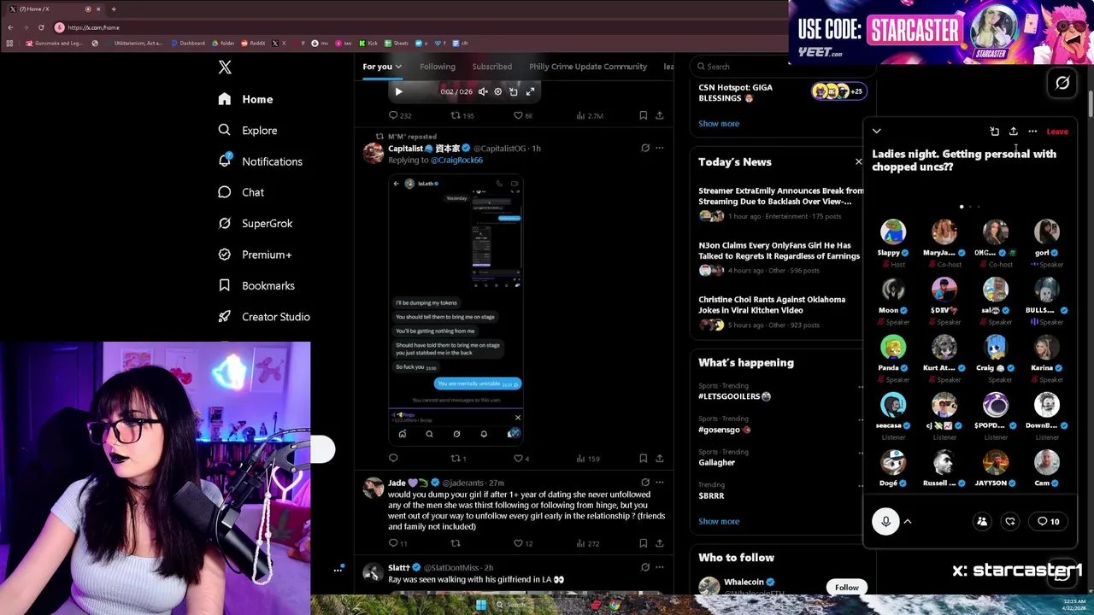
Task: Select host Slappy avatar in Space
Action: (893, 231)
